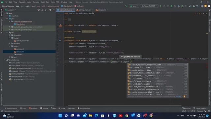Click the Windows Start button
This screenshot has width=211, height=119.
pyautogui.click(x=60, y=116)
